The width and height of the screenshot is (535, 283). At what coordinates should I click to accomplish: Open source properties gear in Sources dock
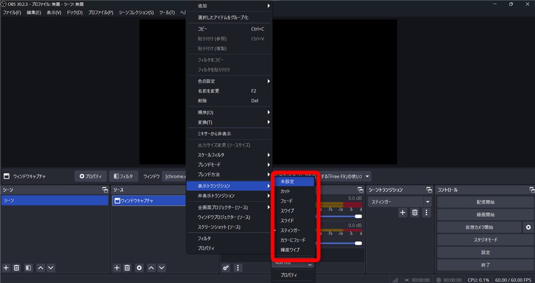coord(139,268)
